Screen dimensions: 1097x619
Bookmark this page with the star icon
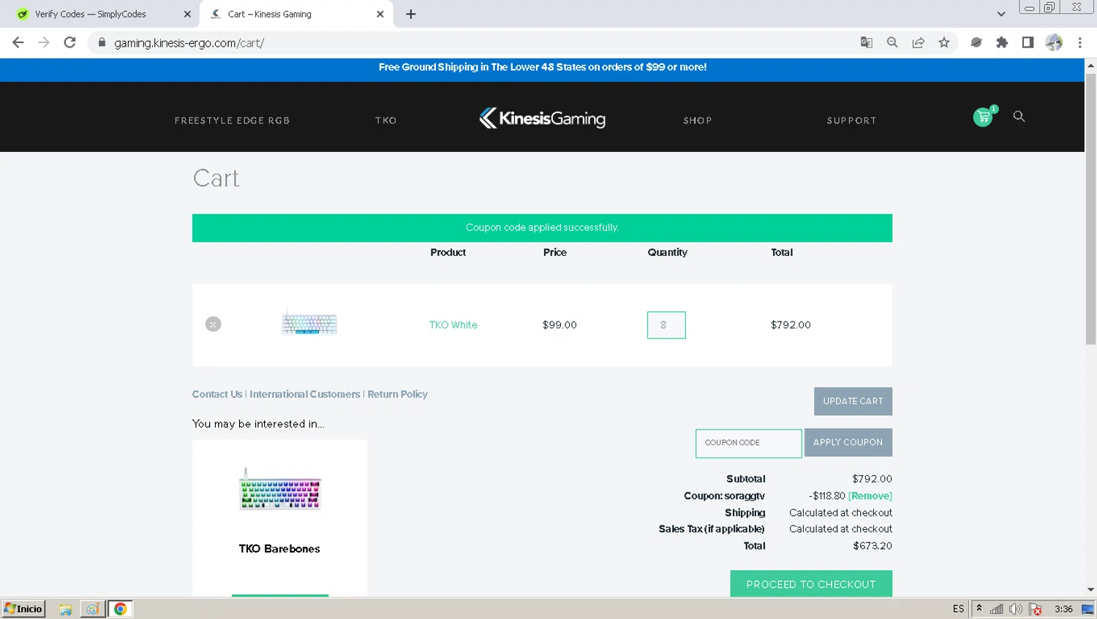(944, 42)
